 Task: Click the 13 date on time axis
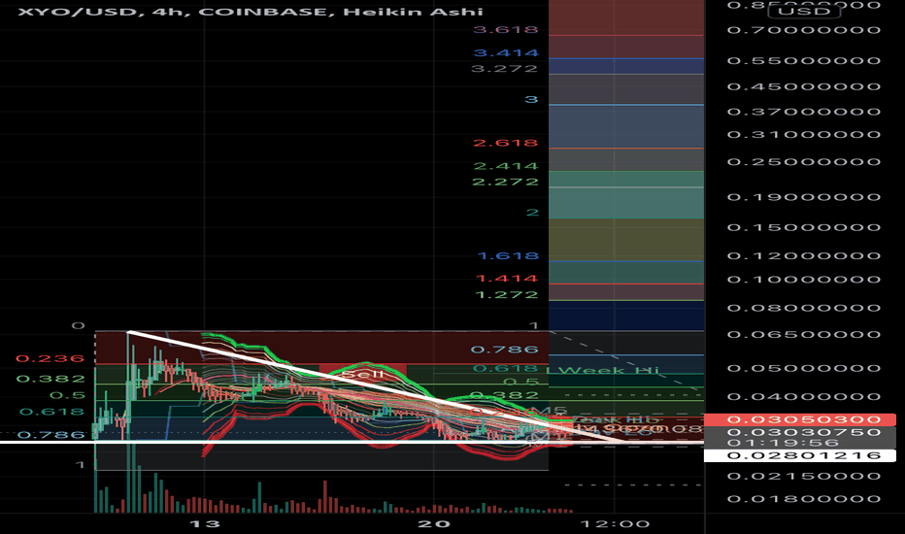coord(205,524)
